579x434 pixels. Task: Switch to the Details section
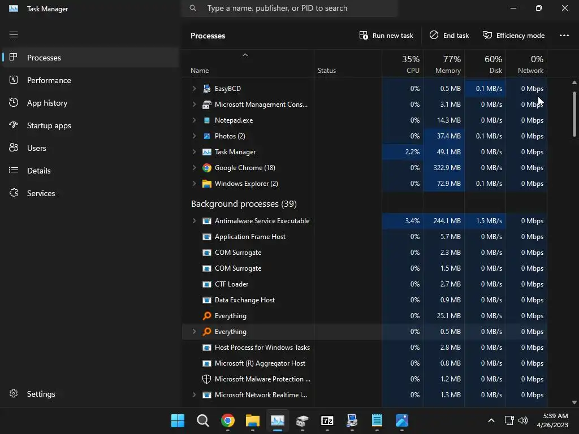pos(90,171)
